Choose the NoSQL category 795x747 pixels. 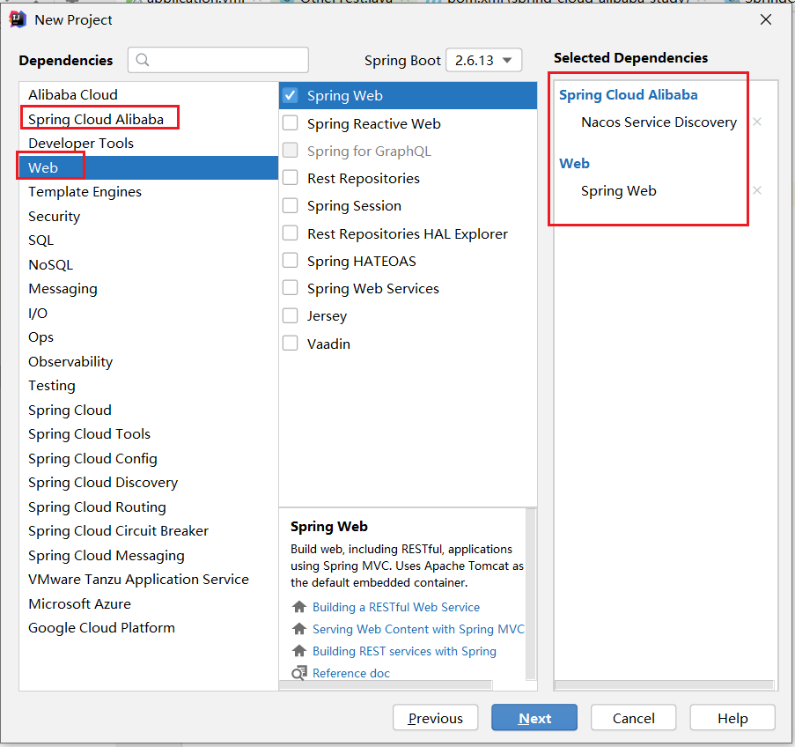point(149,264)
